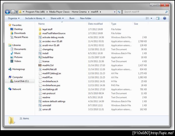Select the madHcCtrl application icon

40,65
